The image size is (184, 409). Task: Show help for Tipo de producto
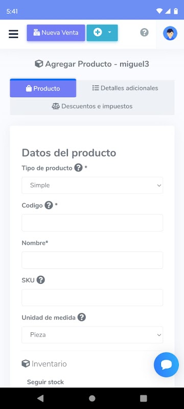pos(78,168)
